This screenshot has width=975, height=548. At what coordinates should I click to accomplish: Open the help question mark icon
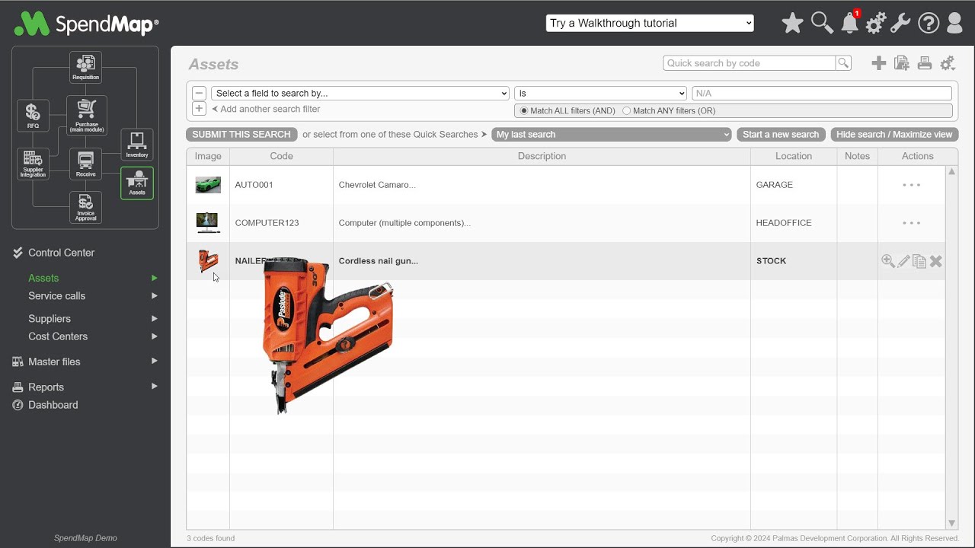click(x=929, y=23)
